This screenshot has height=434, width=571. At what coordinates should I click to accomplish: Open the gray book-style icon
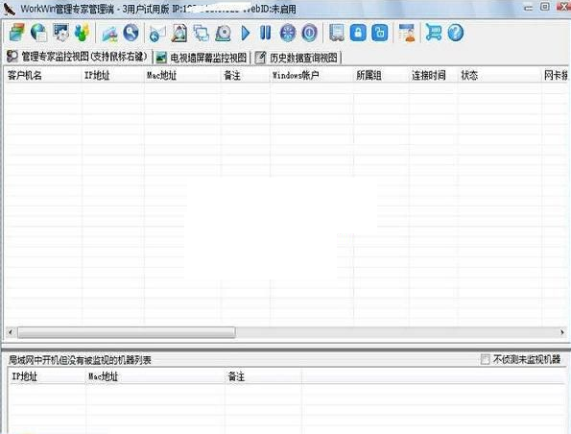tap(337, 33)
